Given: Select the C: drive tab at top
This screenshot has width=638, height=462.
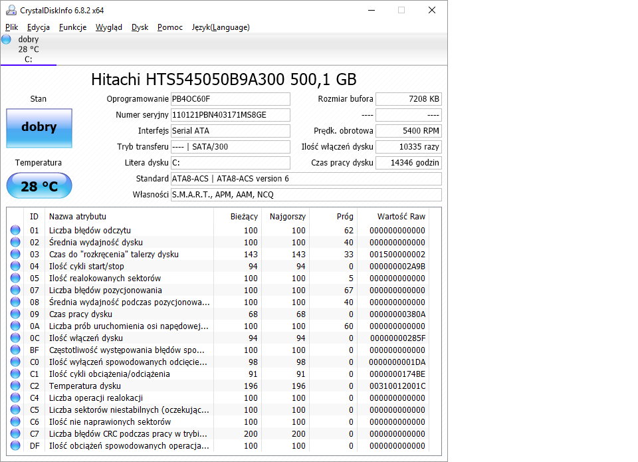Looking at the screenshot, I should 28,50.
